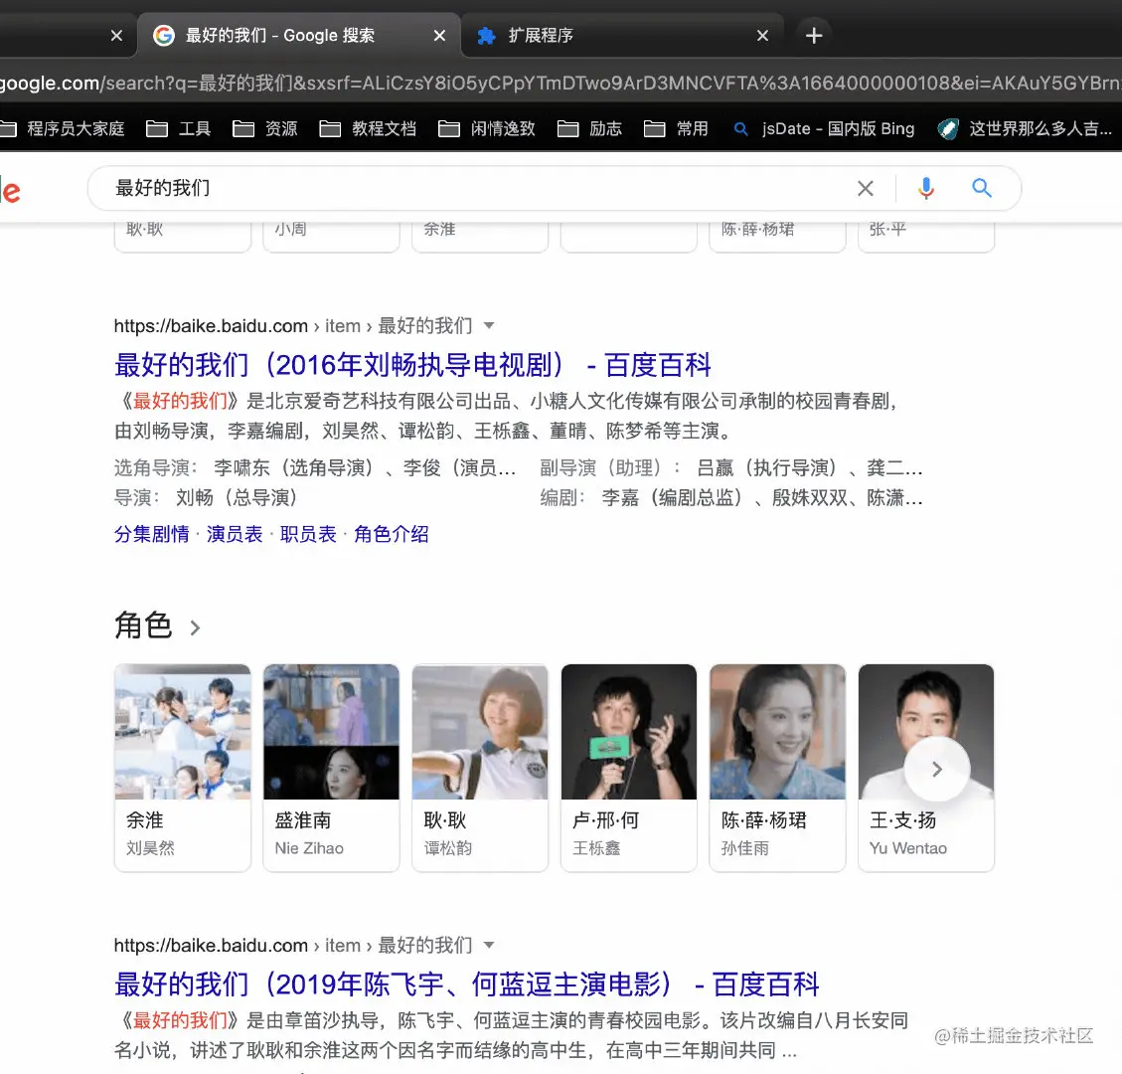Open the jsDate - 国内版 Bing bookmark

point(824,129)
